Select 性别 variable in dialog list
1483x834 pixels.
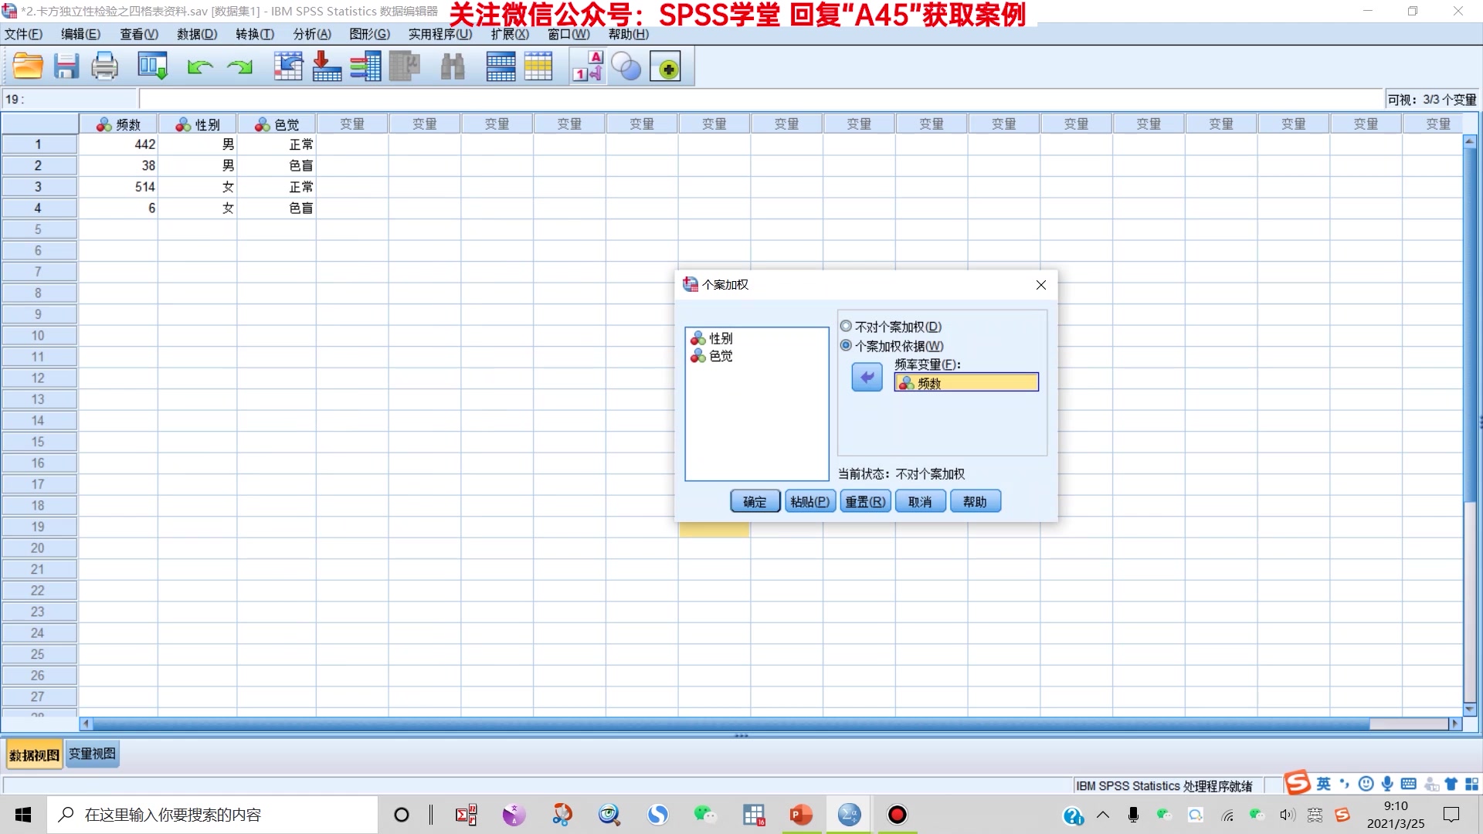pyautogui.click(x=721, y=338)
